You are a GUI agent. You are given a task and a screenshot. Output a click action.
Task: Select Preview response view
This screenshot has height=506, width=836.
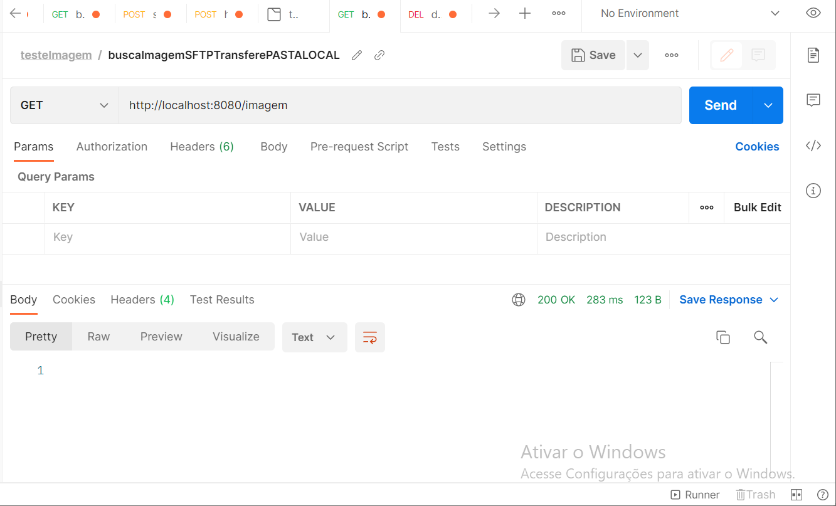(161, 337)
